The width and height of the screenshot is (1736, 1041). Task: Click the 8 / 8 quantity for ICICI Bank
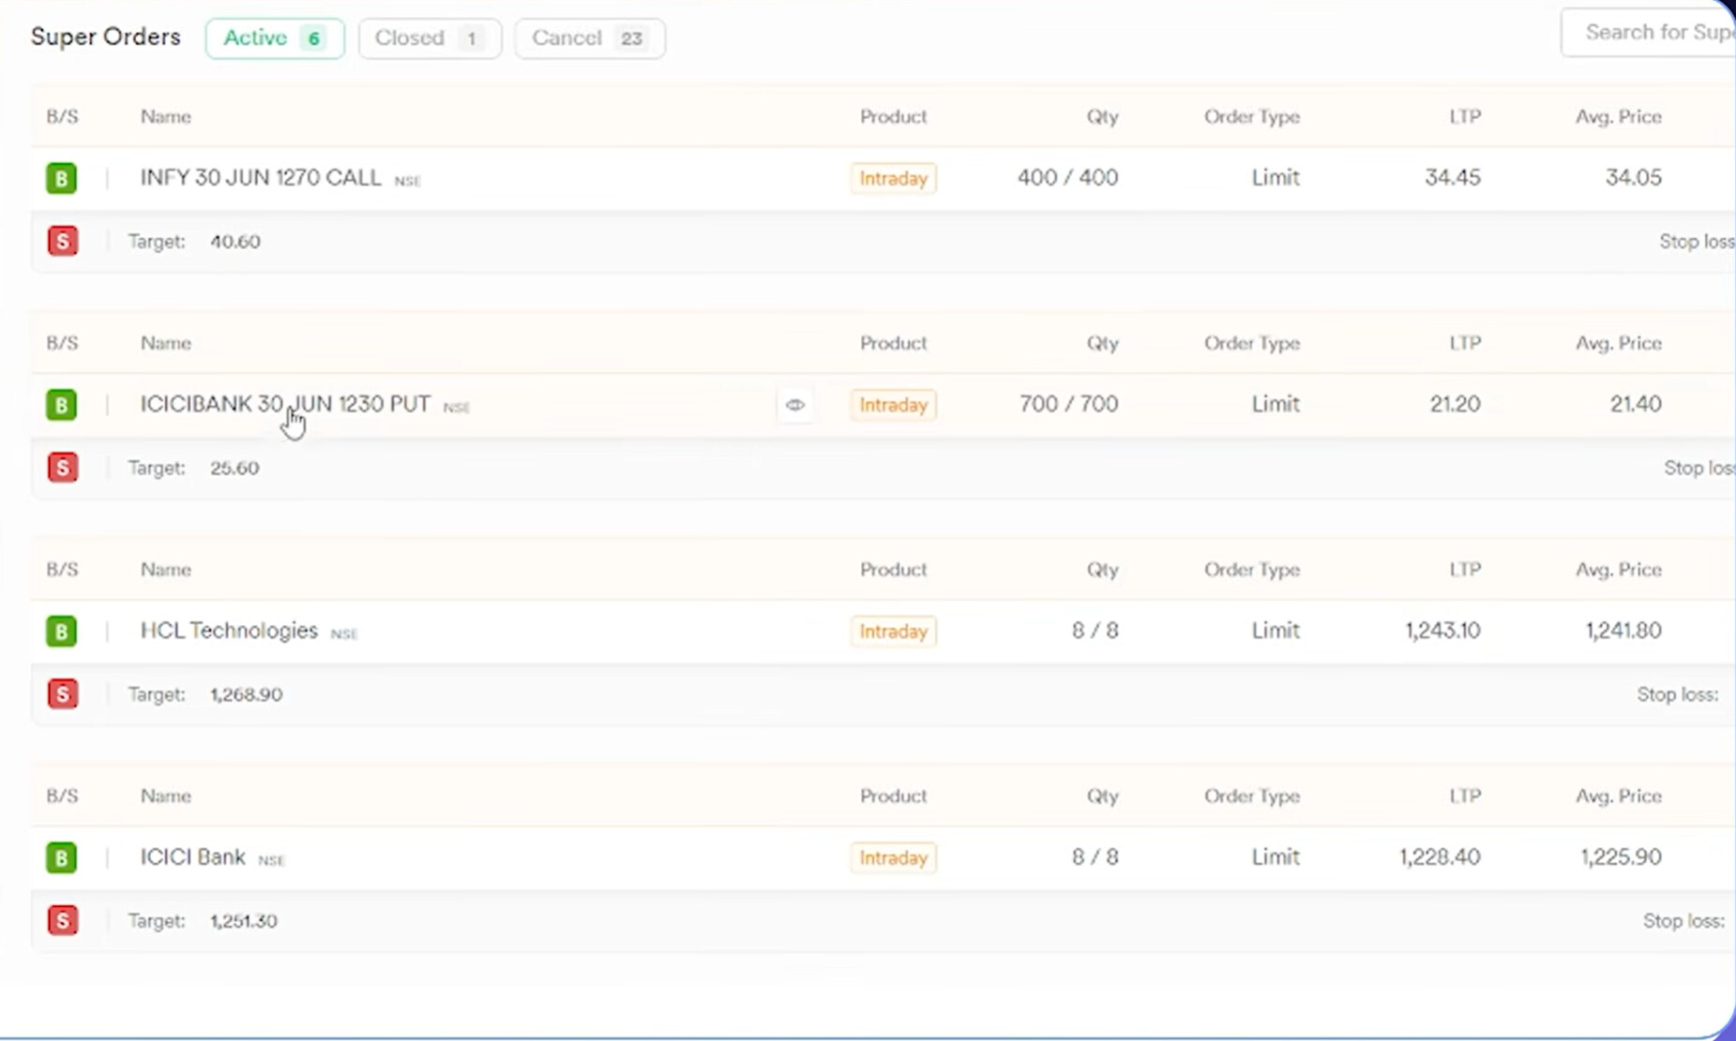coord(1095,857)
